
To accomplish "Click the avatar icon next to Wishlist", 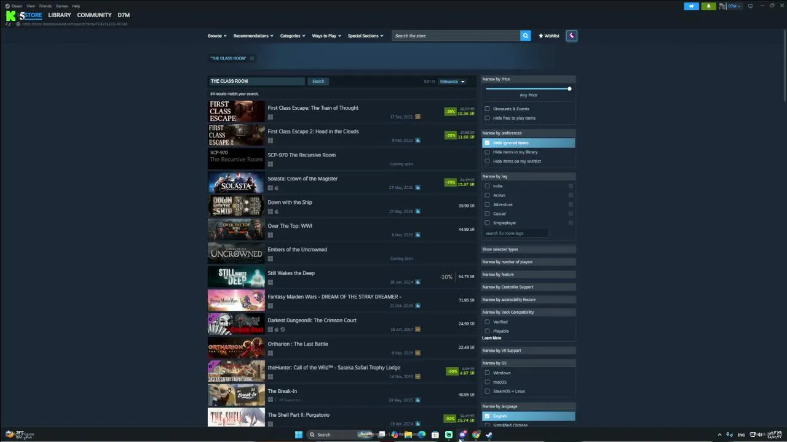I will pos(571,36).
